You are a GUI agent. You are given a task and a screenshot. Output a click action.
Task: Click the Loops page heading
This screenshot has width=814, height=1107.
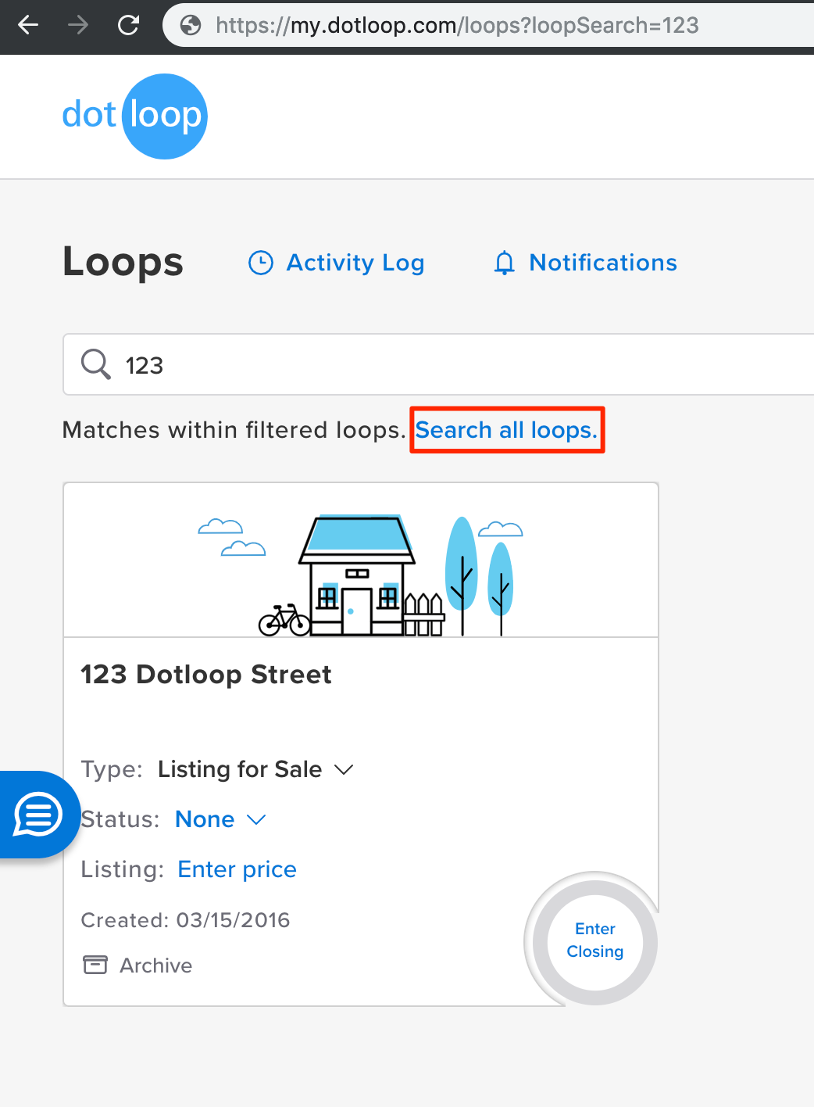tap(123, 262)
